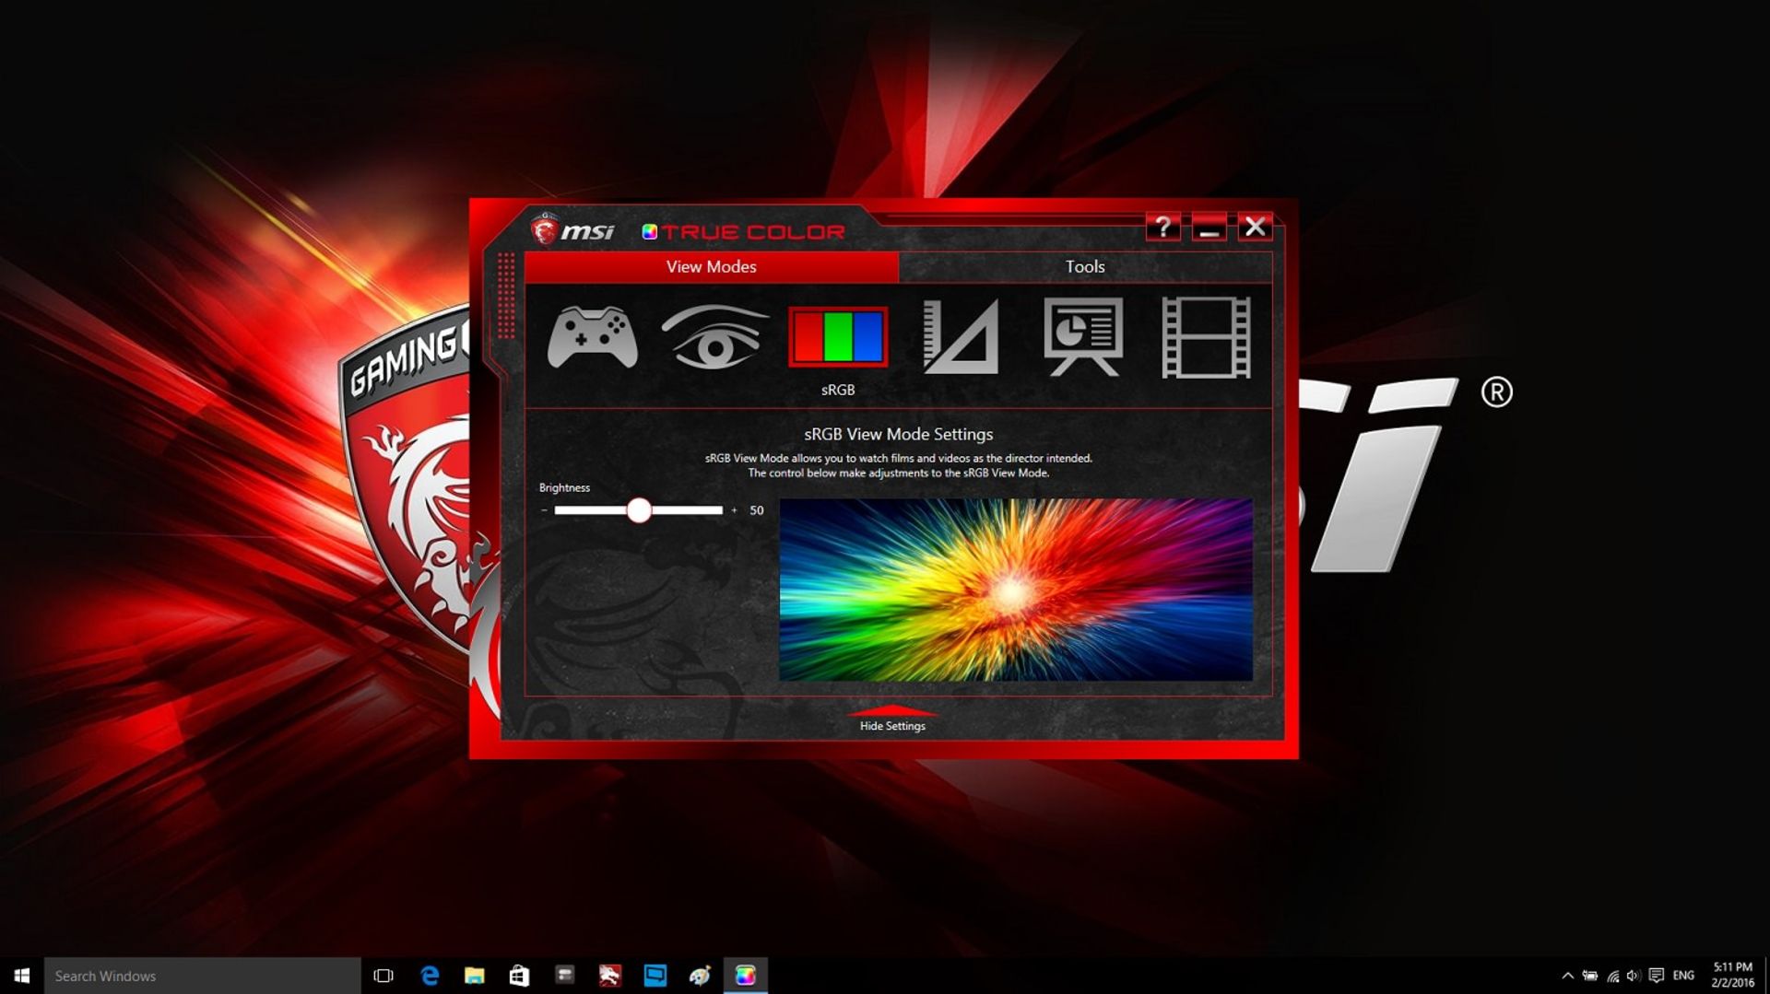Close the True Color window
Image resolution: width=1770 pixels, height=994 pixels.
[1255, 227]
